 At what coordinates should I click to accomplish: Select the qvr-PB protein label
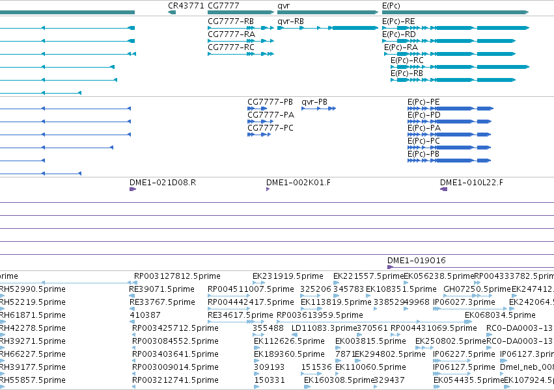(x=314, y=102)
